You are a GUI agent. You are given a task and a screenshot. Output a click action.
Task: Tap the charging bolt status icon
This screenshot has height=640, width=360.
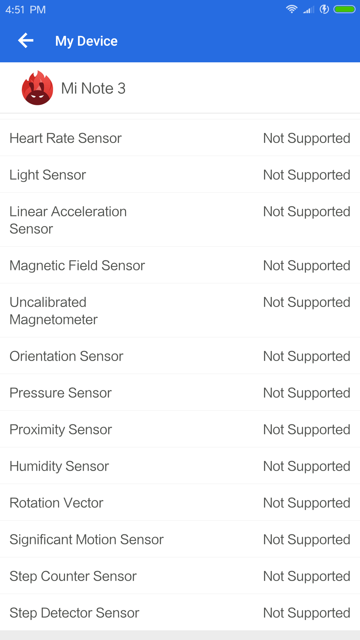(x=324, y=9)
